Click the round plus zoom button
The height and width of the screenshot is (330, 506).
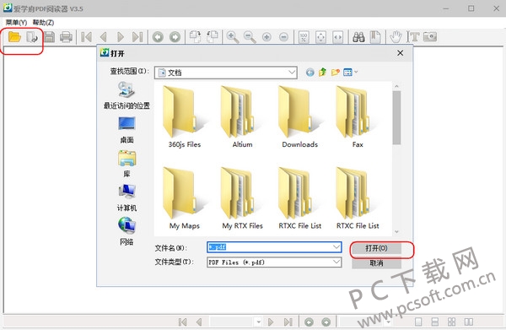click(266, 37)
